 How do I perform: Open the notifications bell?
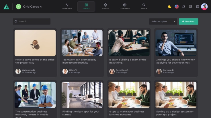click(x=183, y=7)
